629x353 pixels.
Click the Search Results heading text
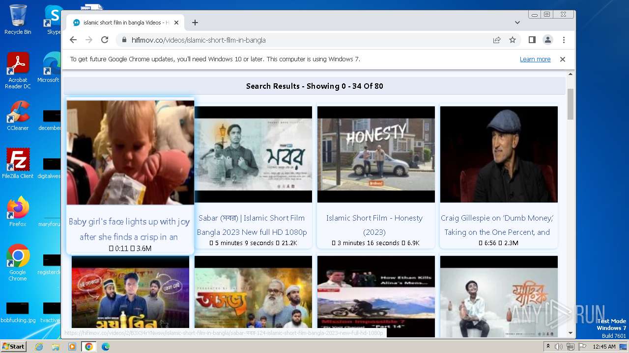point(314,86)
